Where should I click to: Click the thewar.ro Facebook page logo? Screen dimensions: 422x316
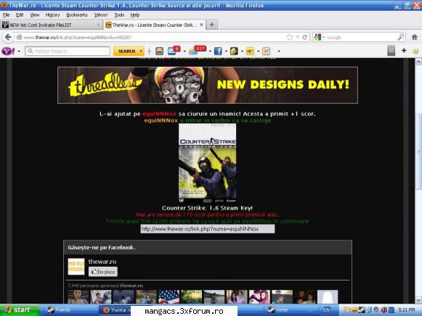pyautogui.click(x=76, y=266)
